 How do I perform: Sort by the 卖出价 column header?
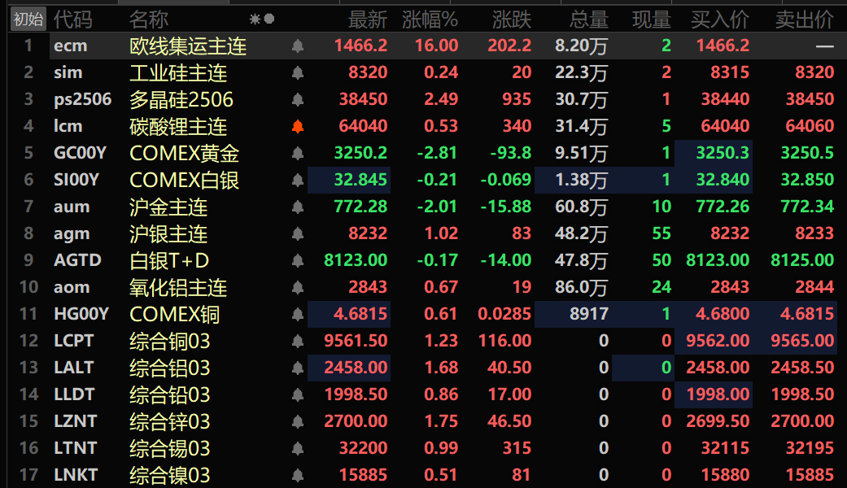tap(805, 20)
